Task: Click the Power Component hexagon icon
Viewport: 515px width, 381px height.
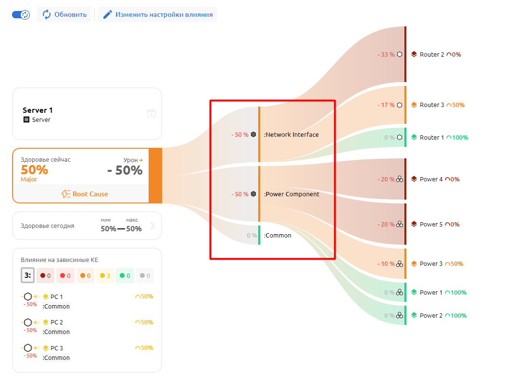Action: pyautogui.click(x=253, y=194)
